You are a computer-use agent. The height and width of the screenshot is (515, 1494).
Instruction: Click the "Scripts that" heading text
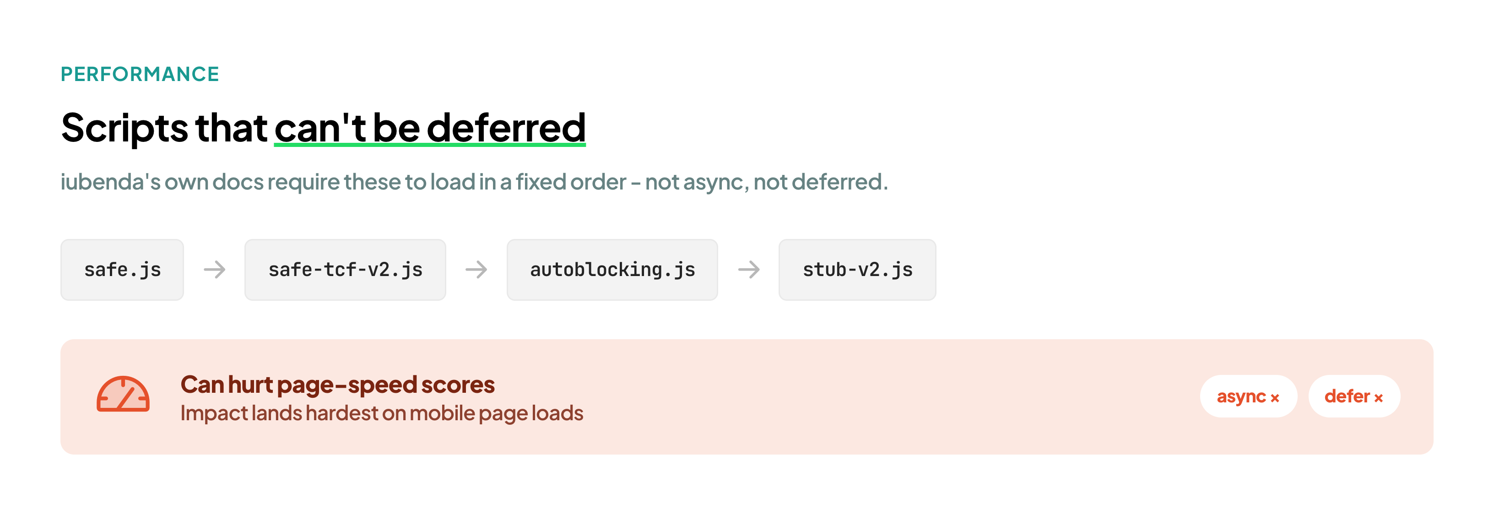(x=164, y=128)
